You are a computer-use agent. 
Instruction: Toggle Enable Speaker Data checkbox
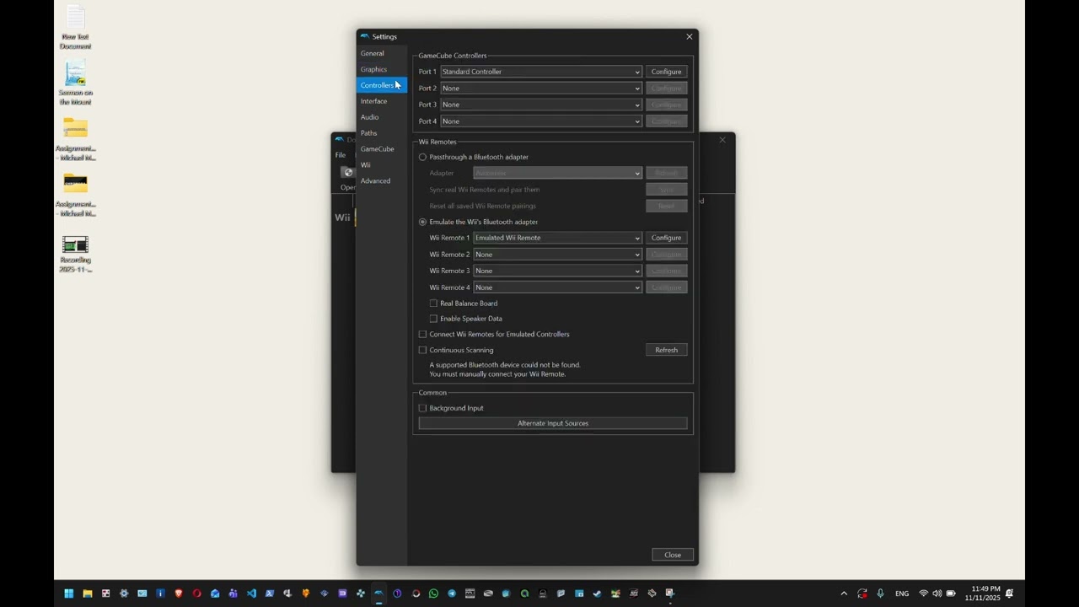pos(466,319)
